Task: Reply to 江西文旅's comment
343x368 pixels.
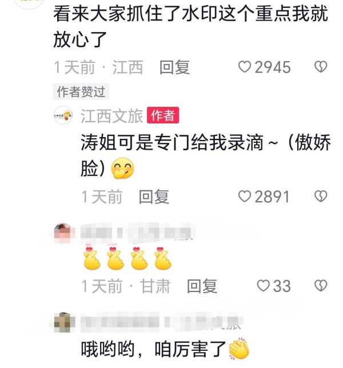Action: point(154,197)
